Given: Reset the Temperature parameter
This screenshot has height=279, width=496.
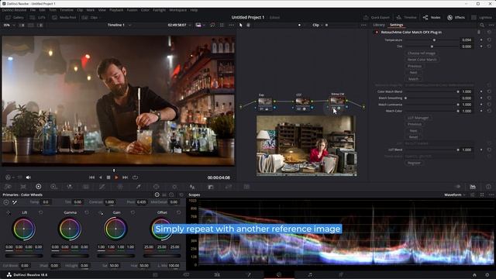Looking at the screenshot, I should pos(489,40).
